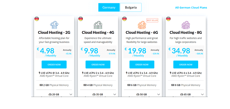Image resolution: width=230 pixels, height=109 pixels.
Task: Order the Cloud Hosting - 2G plan
Action: click(x=54, y=65)
